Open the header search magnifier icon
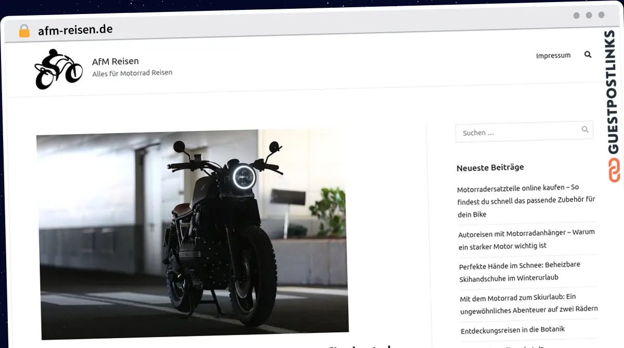 (588, 55)
